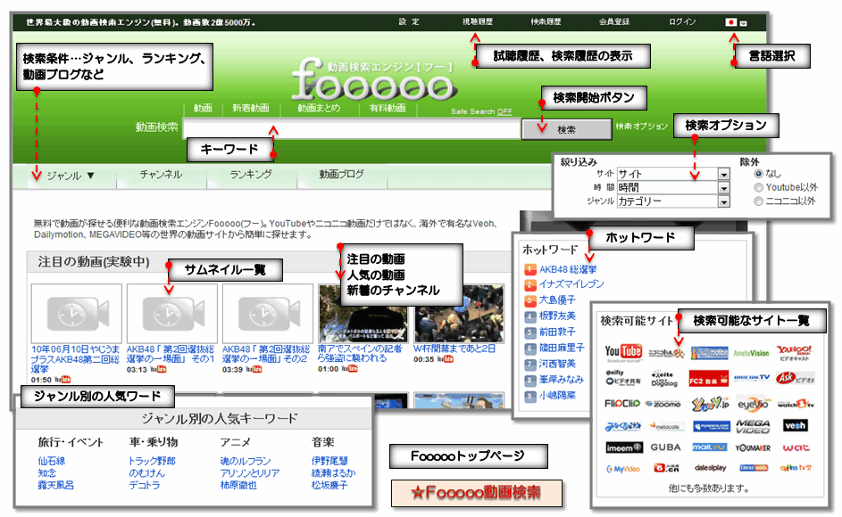Switch to the 新着動画 tab
Screen dimensions: 842x517
click(251, 108)
